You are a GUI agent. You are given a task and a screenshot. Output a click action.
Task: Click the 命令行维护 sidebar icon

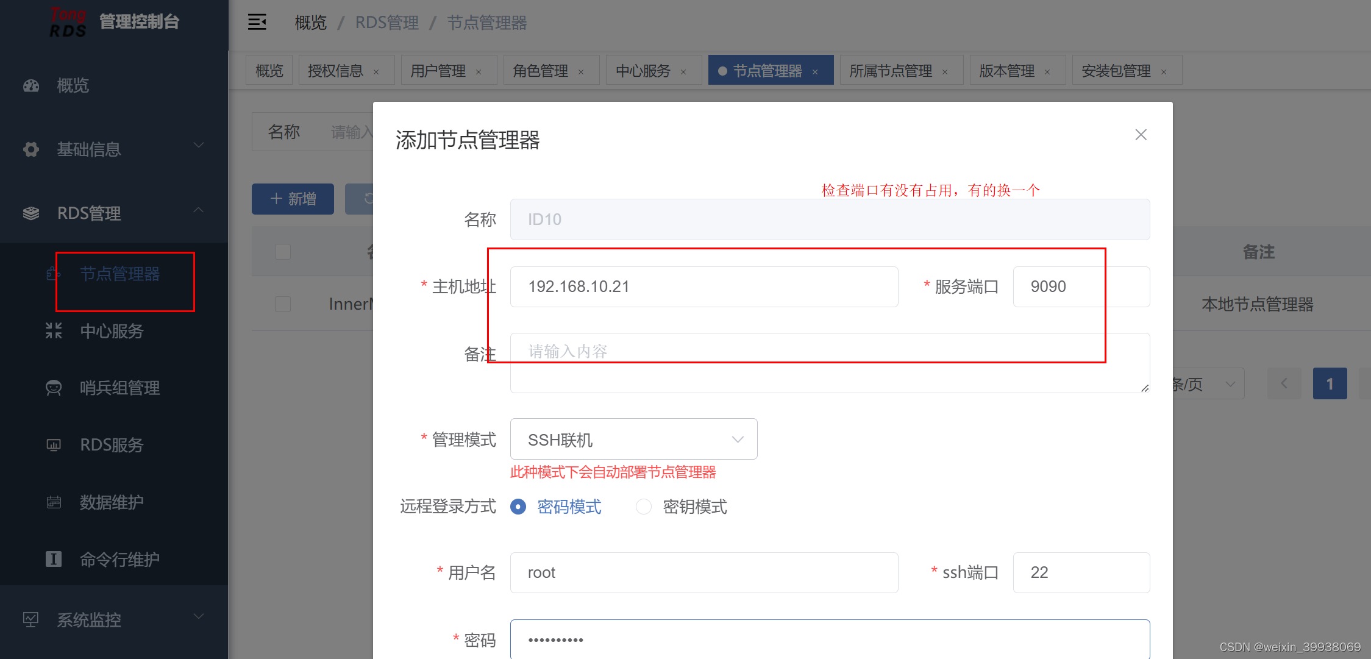pyautogui.click(x=54, y=559)
